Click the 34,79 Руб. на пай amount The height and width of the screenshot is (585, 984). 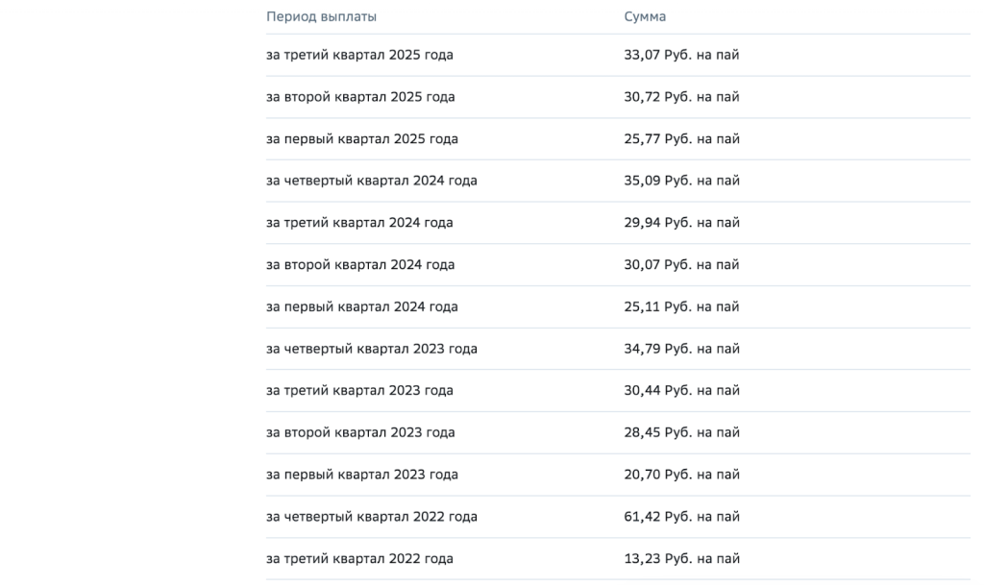[681, 349]
